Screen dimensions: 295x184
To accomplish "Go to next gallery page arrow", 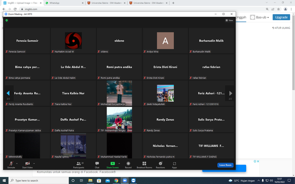I will (230, 93).
